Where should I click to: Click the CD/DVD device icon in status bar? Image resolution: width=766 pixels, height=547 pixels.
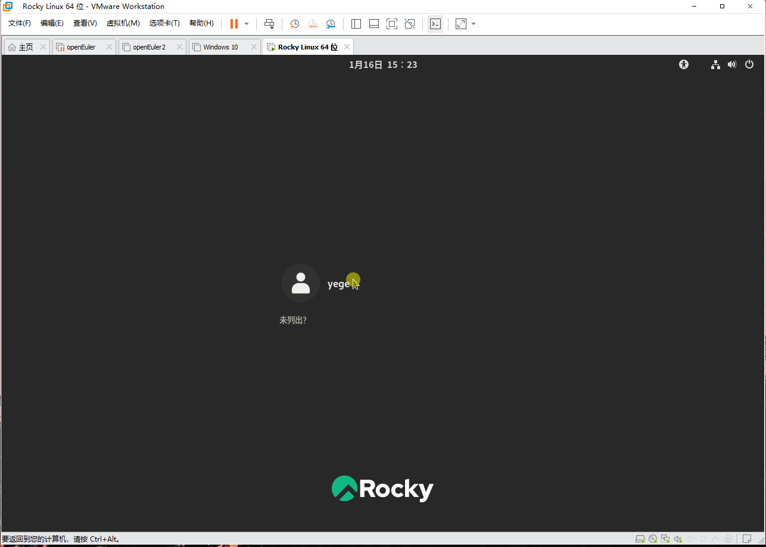(653, 538)
